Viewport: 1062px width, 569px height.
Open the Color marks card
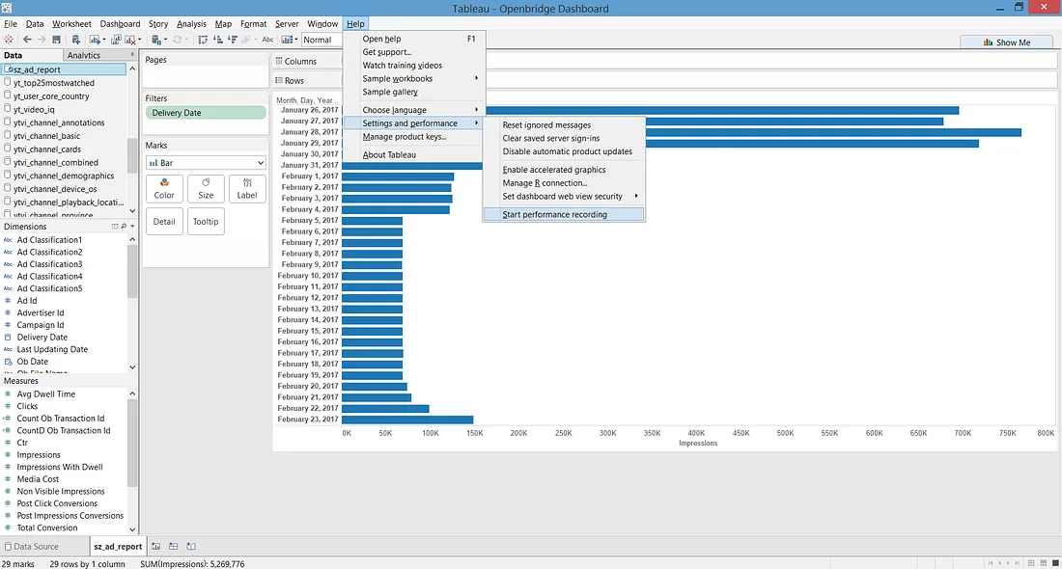[x=164, y=189]
